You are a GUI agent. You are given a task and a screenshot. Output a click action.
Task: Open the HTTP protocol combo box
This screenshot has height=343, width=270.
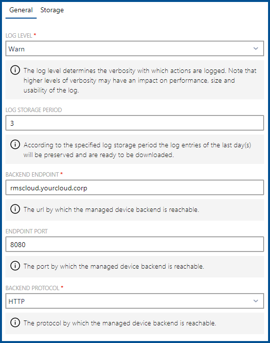click(x=135, y=301)
